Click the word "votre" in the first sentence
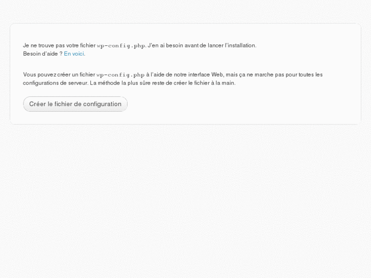 (72, 45)
